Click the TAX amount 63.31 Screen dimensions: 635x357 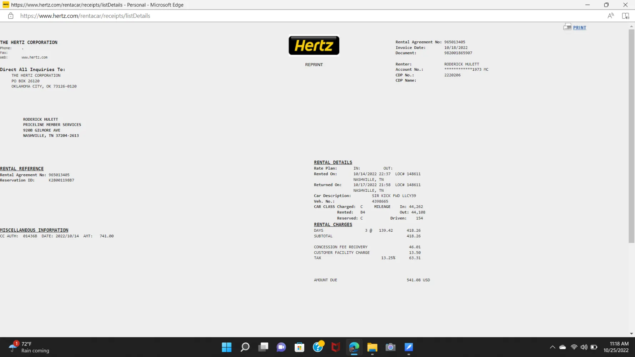[x=415, y=258]
